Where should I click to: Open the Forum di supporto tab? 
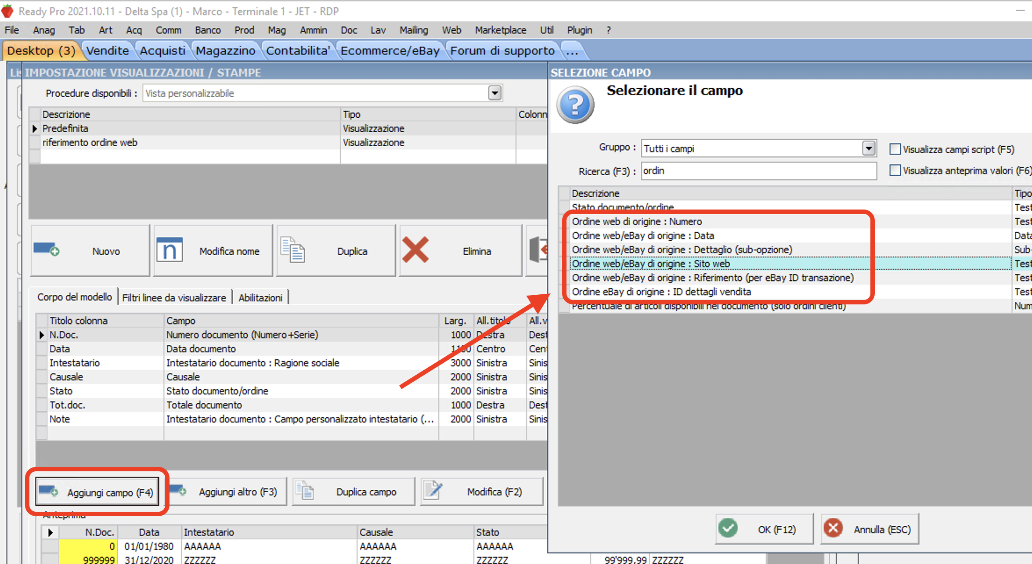(x=503, y=51)
